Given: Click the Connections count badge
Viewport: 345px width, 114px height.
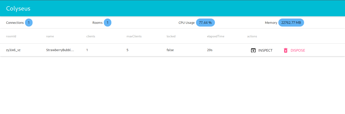Looking at the screenshot, I should 29,23.
